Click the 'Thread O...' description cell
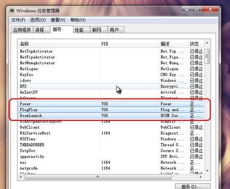 pos(172,145)
